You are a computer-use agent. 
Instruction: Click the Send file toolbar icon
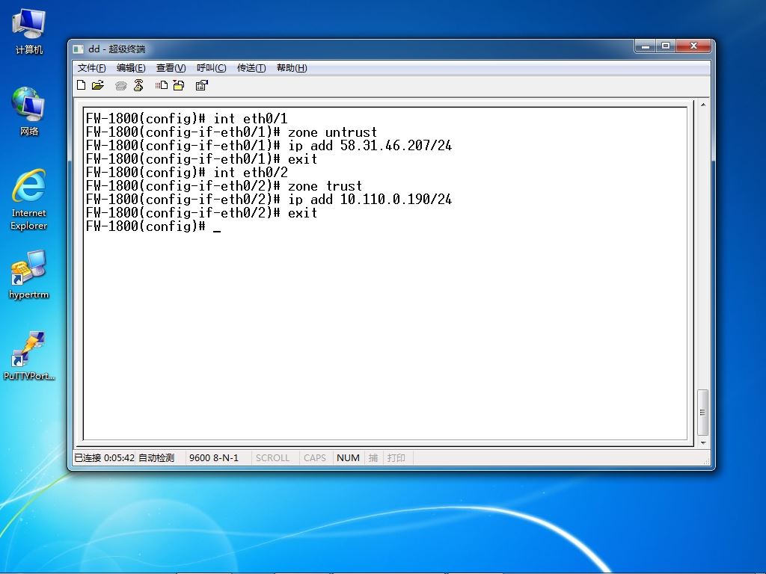click(x=162, y=85)
